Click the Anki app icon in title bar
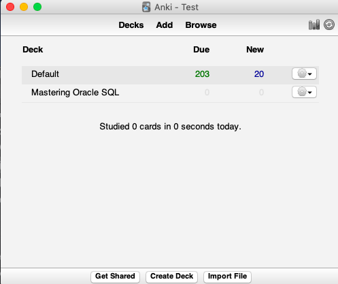 pos(146,7)
